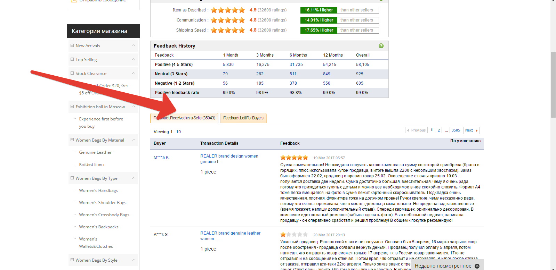Click the 16.11% Higher badge

(x=319, y=10)
